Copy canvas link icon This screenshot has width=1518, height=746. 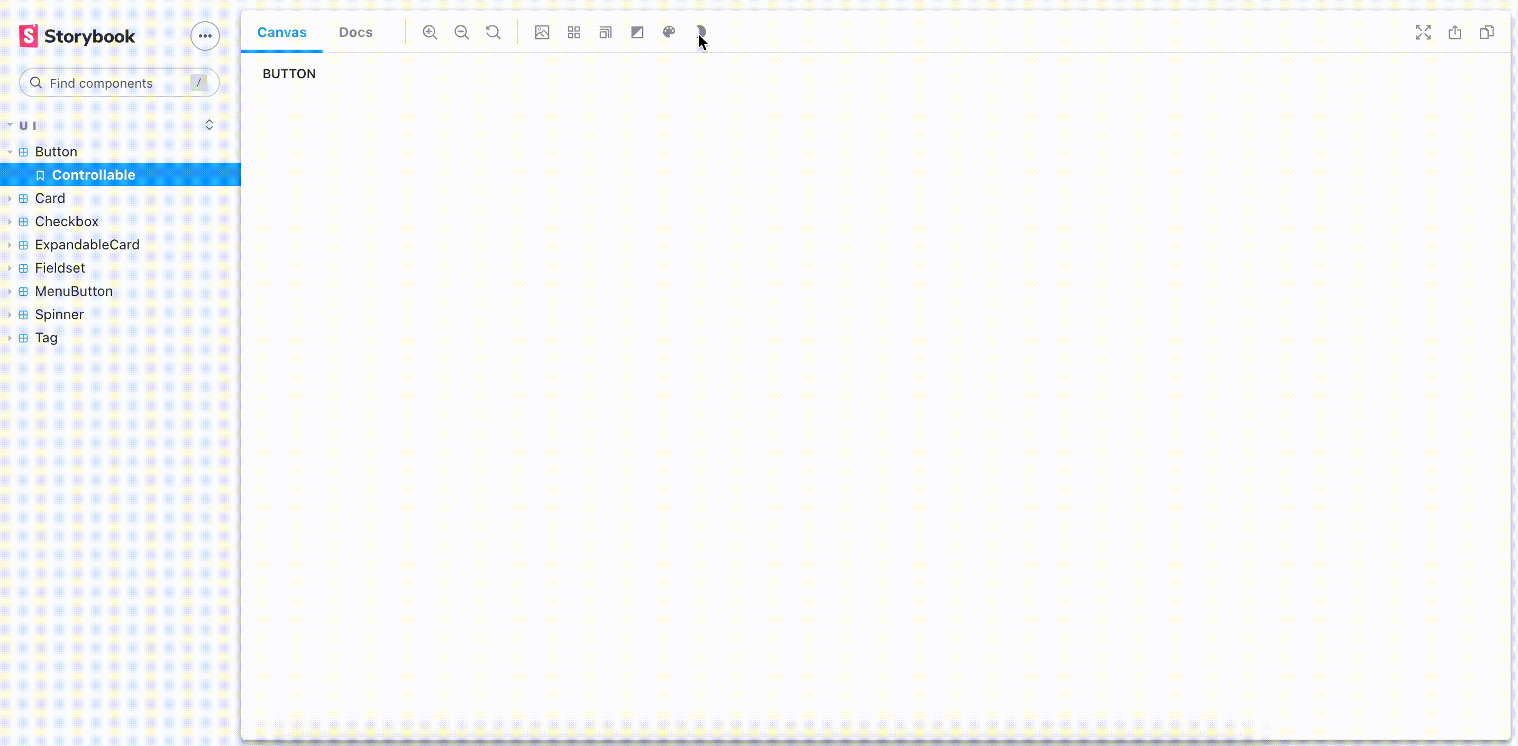tap(1486, 32)
